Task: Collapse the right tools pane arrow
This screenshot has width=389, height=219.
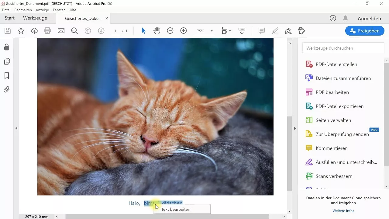Action: 294,129
